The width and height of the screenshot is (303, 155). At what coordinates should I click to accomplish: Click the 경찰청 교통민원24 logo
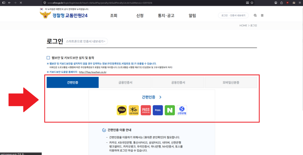[x=64, y=15]
